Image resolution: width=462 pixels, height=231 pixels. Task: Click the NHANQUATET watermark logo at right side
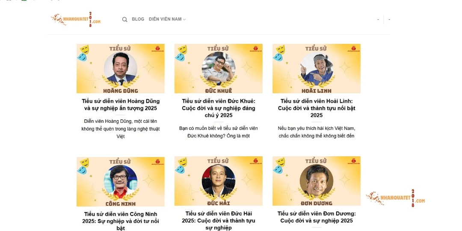point(395,198)
